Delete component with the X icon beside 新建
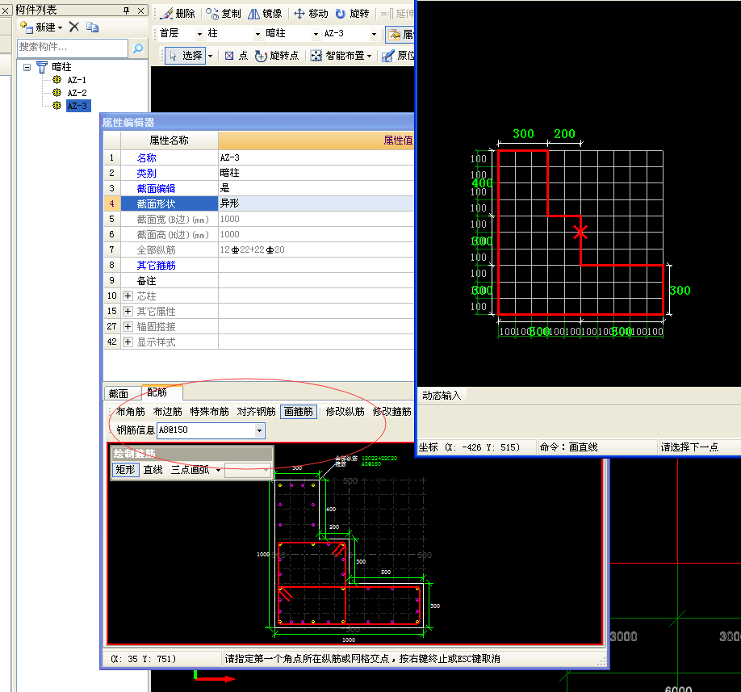This screenshot has width=741, height=692. (73, 27)
